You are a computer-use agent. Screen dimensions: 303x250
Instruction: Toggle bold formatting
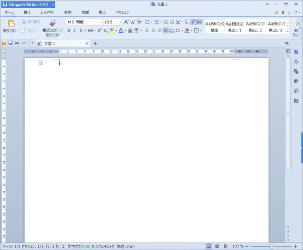pos(69,31)
